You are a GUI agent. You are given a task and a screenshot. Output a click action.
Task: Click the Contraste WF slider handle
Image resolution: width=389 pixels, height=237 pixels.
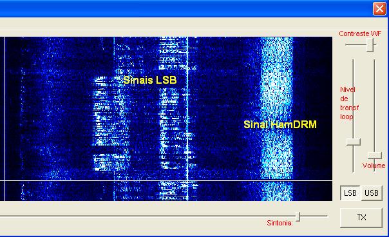370,44
